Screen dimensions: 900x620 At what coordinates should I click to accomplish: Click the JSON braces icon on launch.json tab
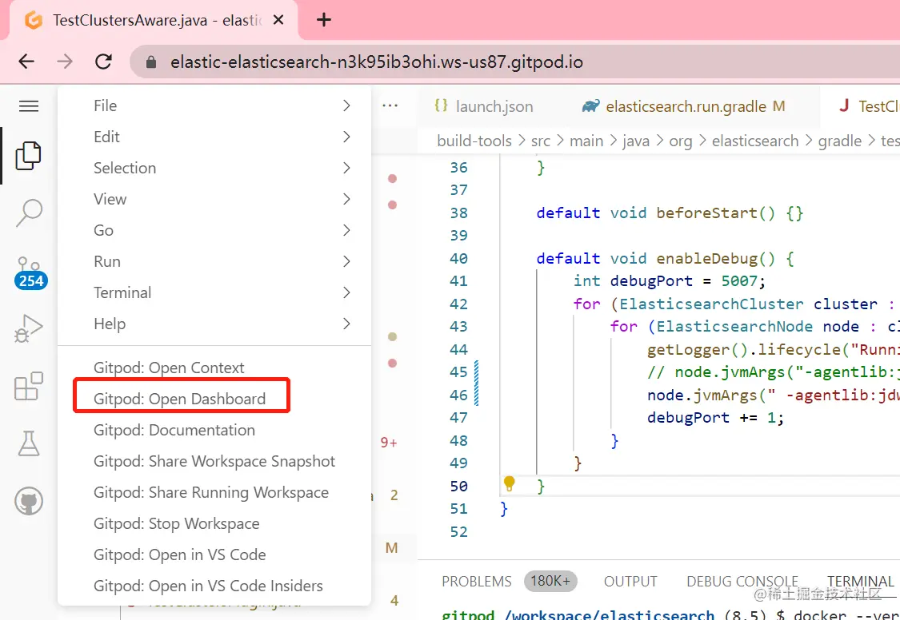click(x=441, y=105)
